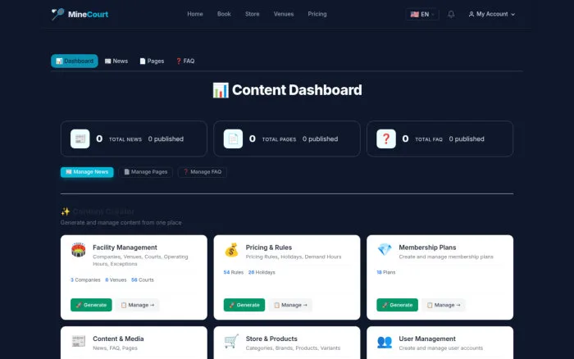Click the Total FAQ question mark icon

click(386, 139)
